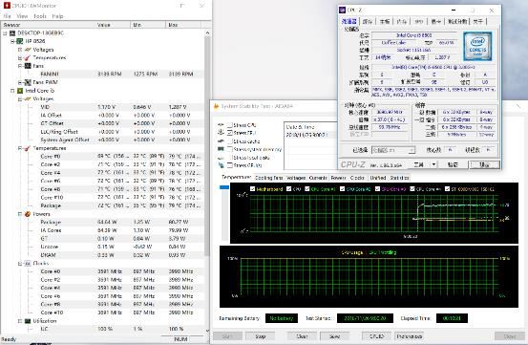This screenshot has height=345, width=528.
Task: Enable Stress GPU(s) checkbox
Action: click(x=230, y=165)
